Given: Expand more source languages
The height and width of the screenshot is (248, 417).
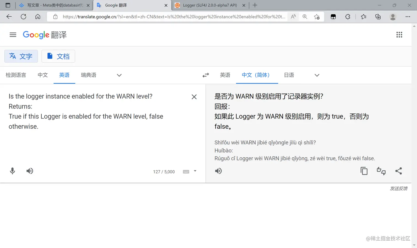Looking at the screenshot, I should point(119,75).
